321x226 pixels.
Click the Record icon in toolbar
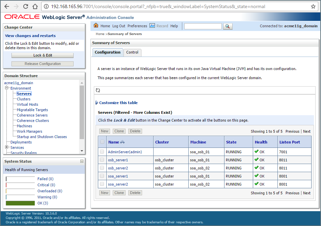[x=152, y=26]
